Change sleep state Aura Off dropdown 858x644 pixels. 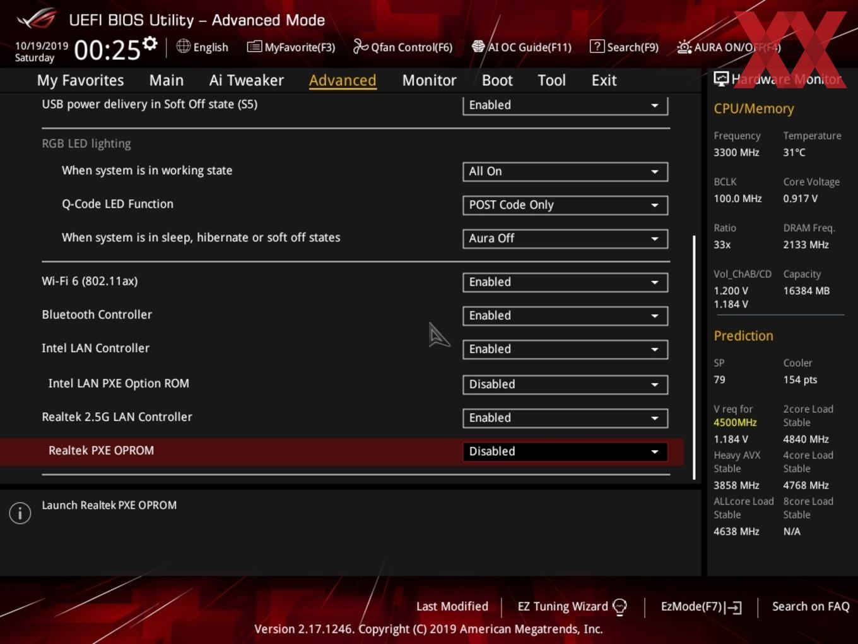pyautogui.click(x=565, y=238)
